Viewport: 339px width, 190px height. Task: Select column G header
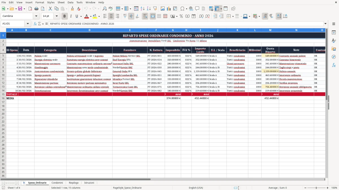173,30
